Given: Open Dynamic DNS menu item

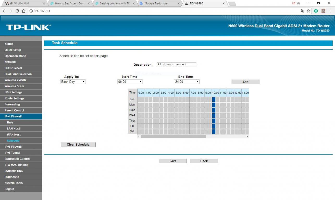Looking at the screenshot, I should point(21,171).
